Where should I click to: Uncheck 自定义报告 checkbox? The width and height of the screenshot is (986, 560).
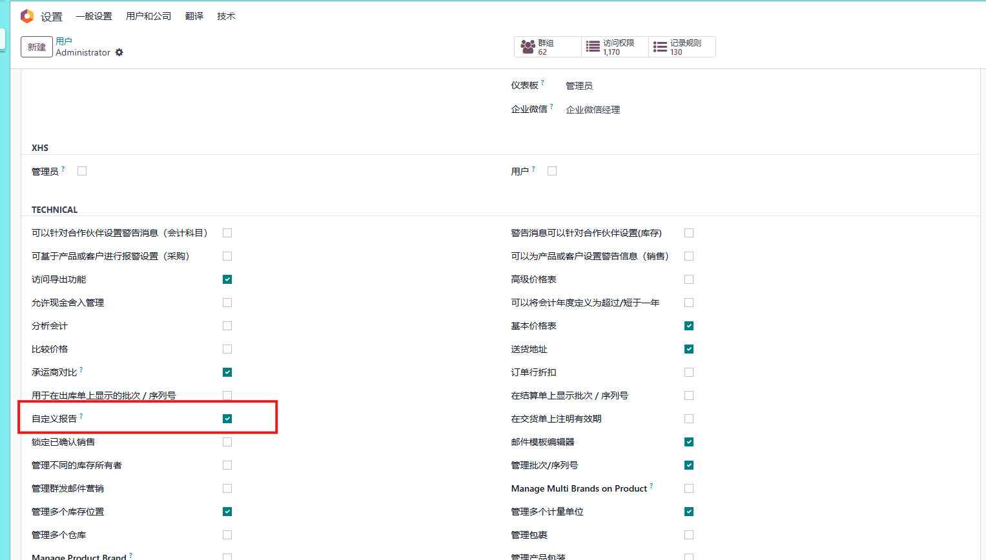(x=227, y=419)
